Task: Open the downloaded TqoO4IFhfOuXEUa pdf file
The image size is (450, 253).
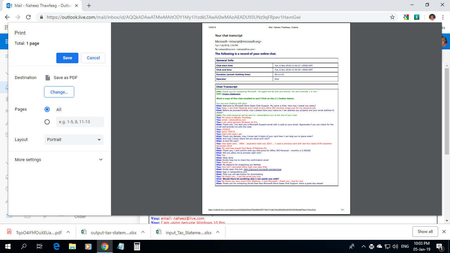Action: [x=35, y=232]
